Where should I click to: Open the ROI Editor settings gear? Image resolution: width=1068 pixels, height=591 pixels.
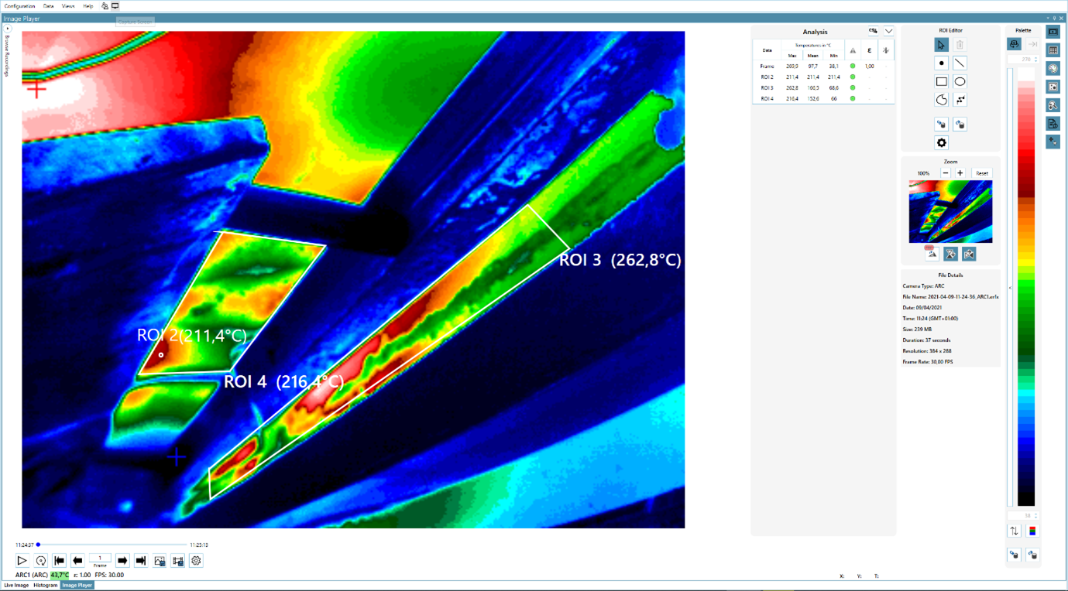click(940, 142)
